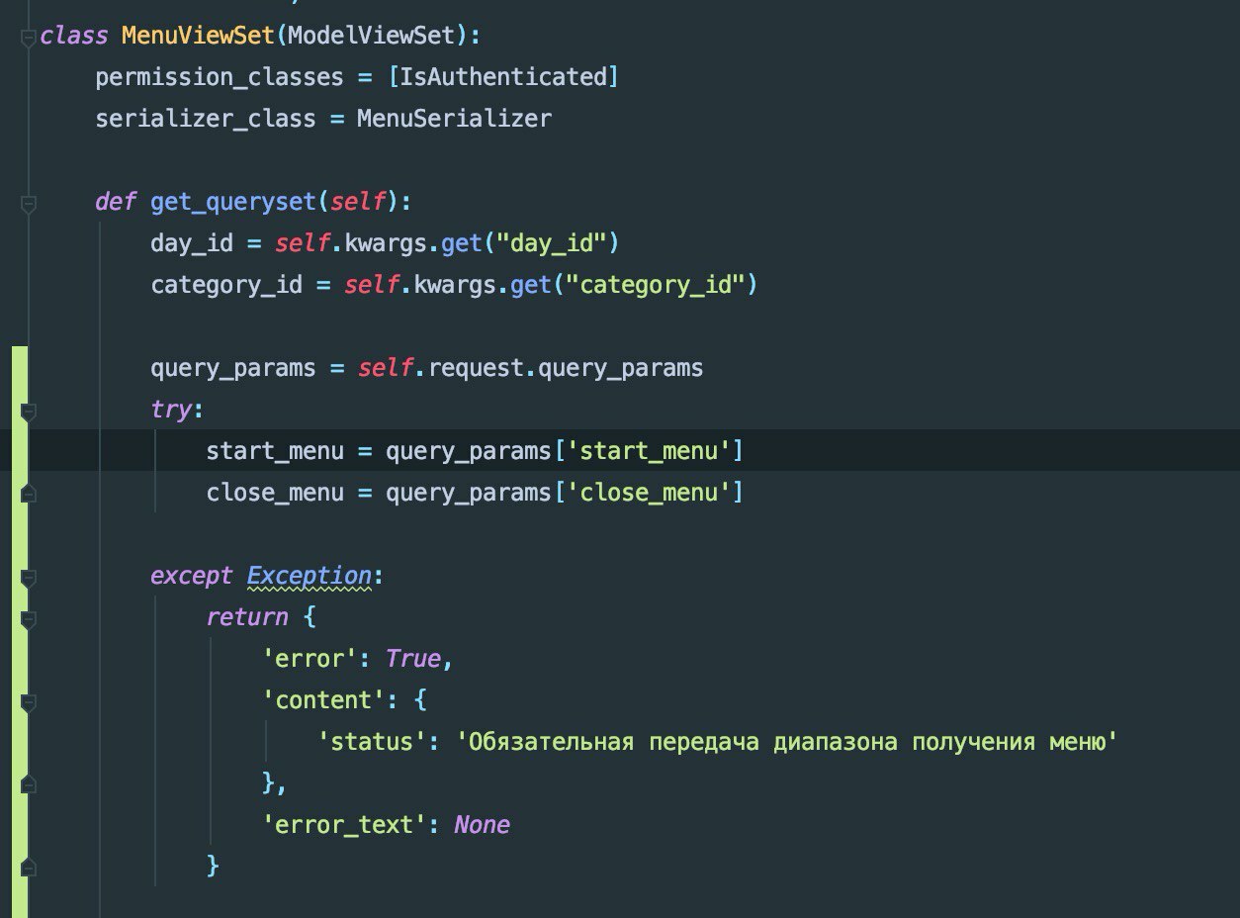Click the def keyword
The width and height of the screenshot is (1240, 918).
tap(116, 202)
